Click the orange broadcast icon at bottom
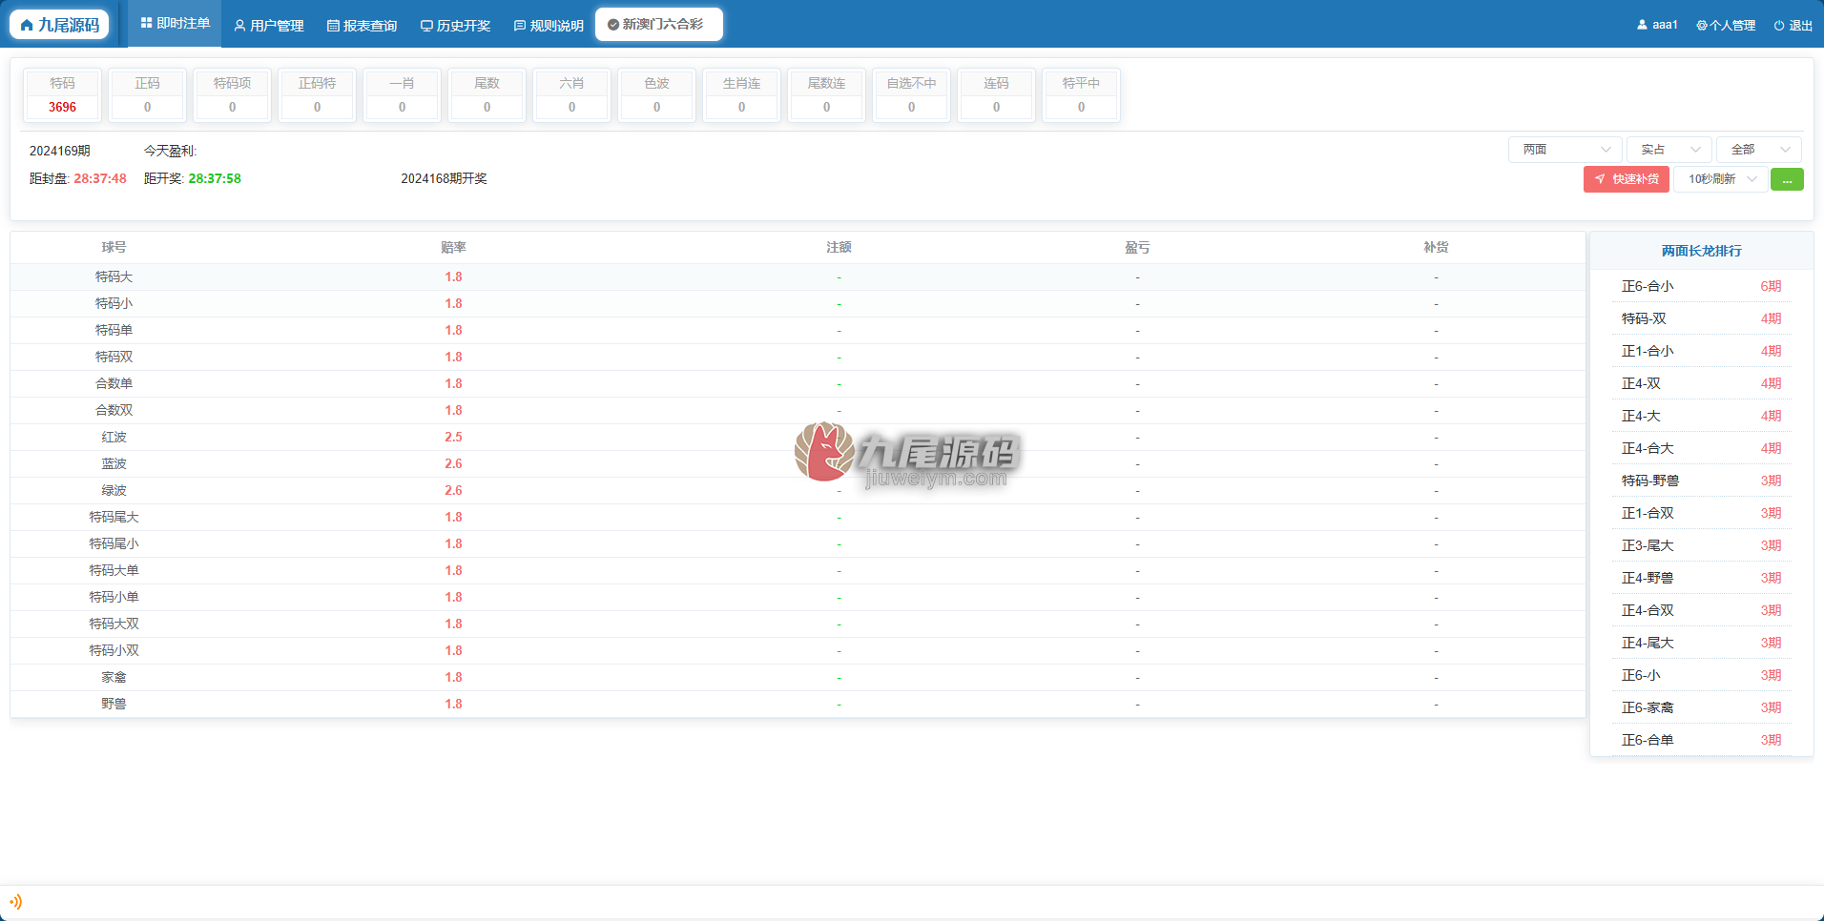The height and width of the screenshot is (921, 1824). [x=15, y=902]
